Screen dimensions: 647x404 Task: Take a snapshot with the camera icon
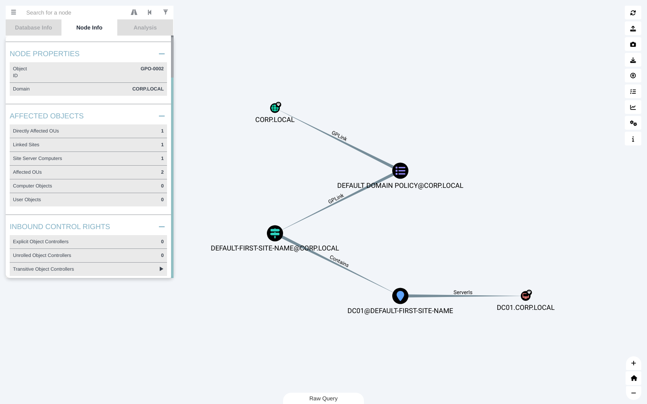coord(633,44)
